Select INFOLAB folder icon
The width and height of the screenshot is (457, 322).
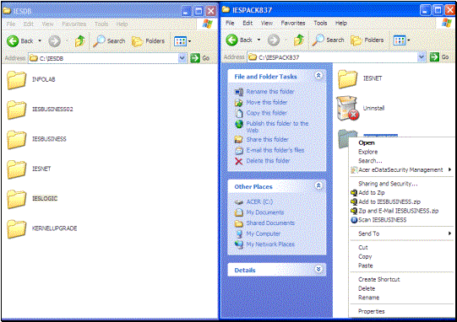pyautogui.click(x=17, y=80)
